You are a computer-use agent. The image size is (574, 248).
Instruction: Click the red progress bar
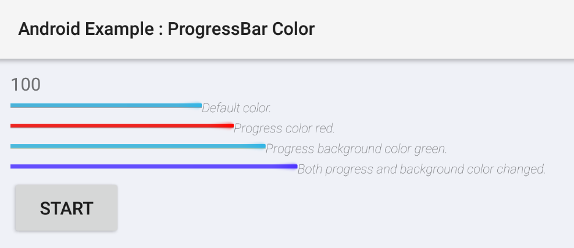point(122,126)
